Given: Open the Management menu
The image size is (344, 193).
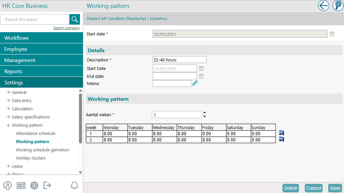Looking at the screenshot, I should point(41,60).
